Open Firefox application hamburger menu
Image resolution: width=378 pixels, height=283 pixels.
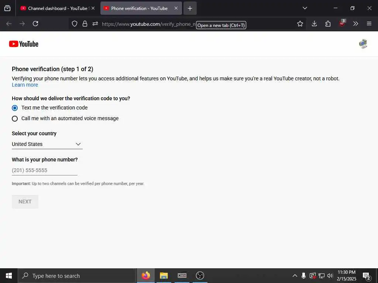coord(369,24)
